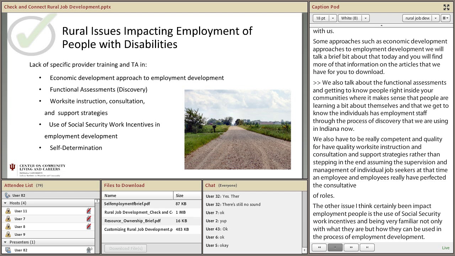This screenshot has width=455, height=256.
Task: Click the Self-Determination bullet on slide
Action: click(76, 148)
